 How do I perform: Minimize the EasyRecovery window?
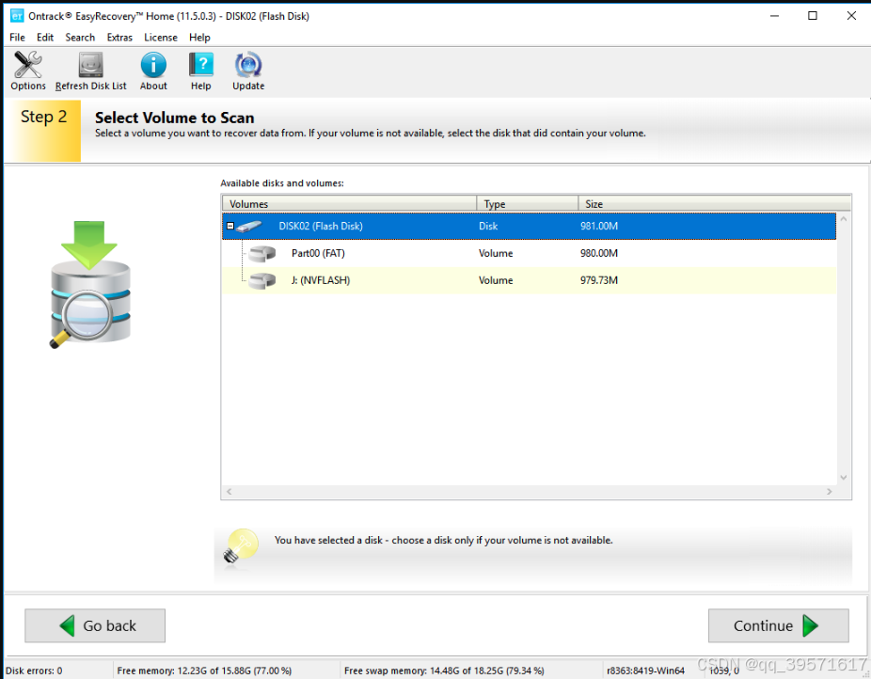pos(774,16)
